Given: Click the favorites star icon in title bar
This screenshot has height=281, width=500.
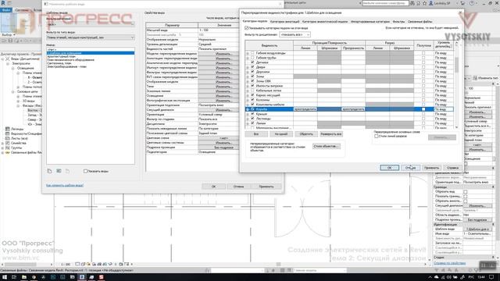Looking at the screenshot, I should (x=424, y=3).
